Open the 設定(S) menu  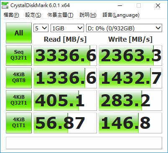point(33,15)
